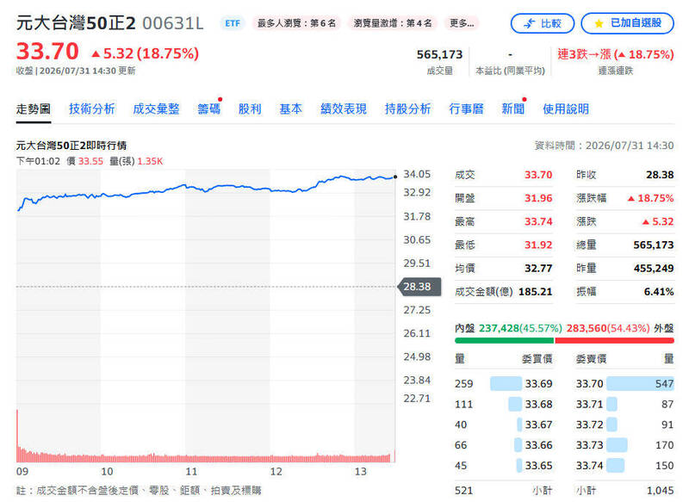Switch to the 成交彙整 tab
This screenshot has width=689, height=502.
156,108
